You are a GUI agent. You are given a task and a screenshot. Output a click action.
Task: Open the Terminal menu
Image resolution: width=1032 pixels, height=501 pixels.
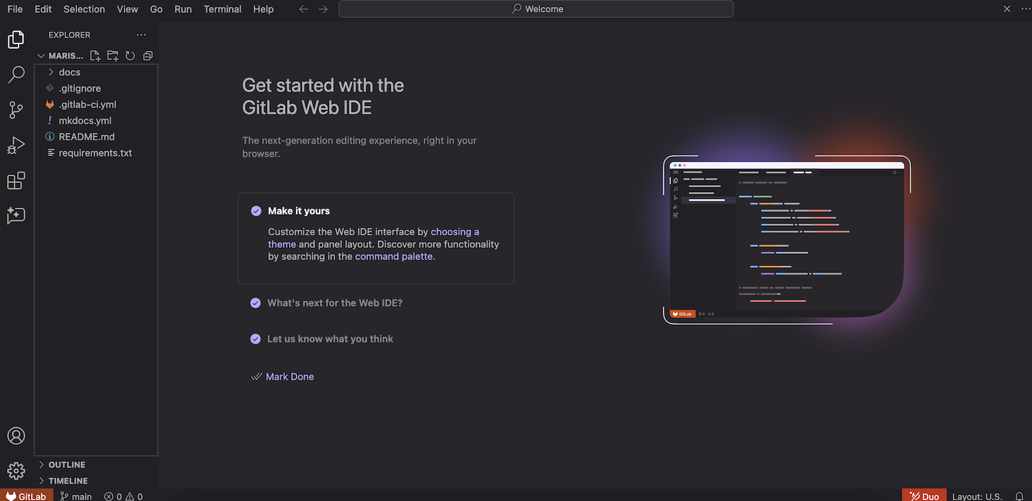[222, 9]
